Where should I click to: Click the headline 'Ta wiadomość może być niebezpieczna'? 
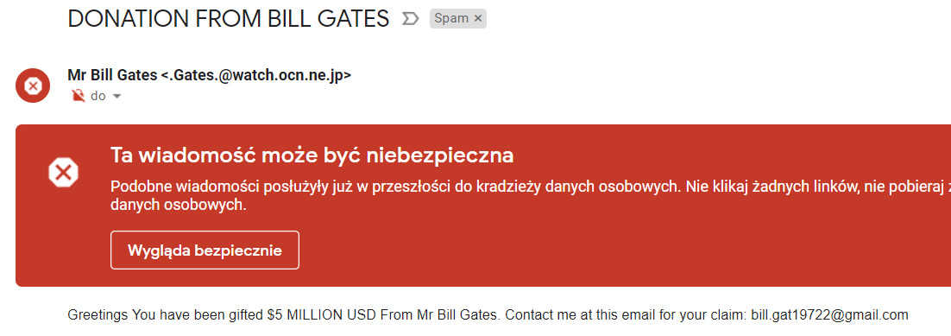coord(312,155)
